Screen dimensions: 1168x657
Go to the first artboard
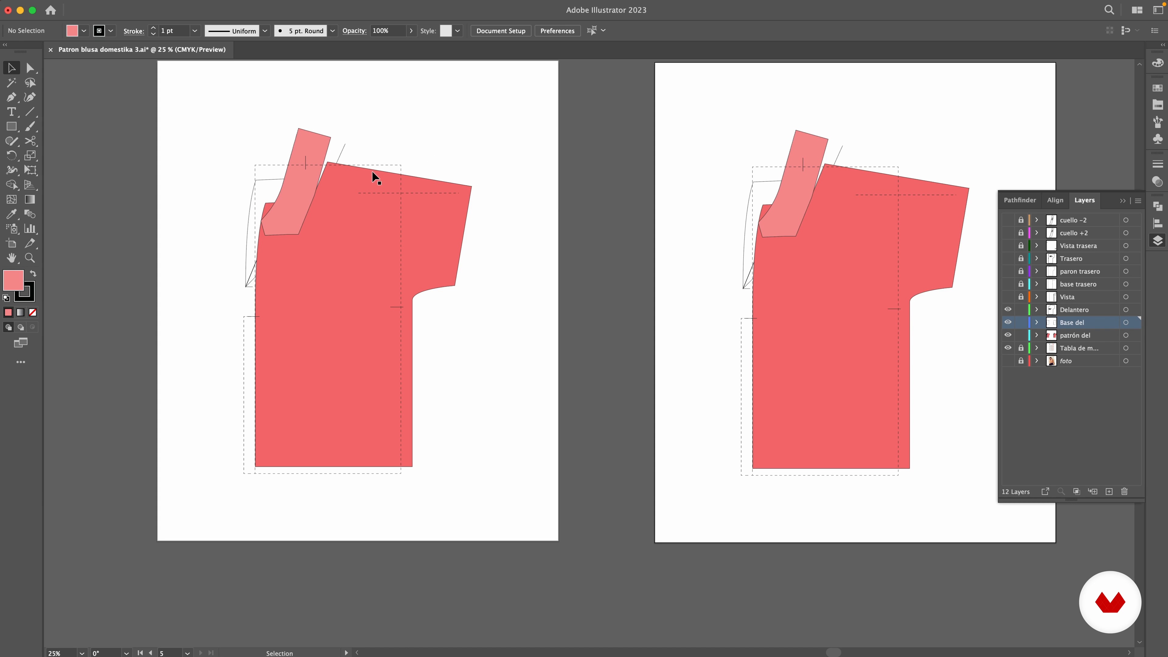pyautogui.click(x=140, y=653)
